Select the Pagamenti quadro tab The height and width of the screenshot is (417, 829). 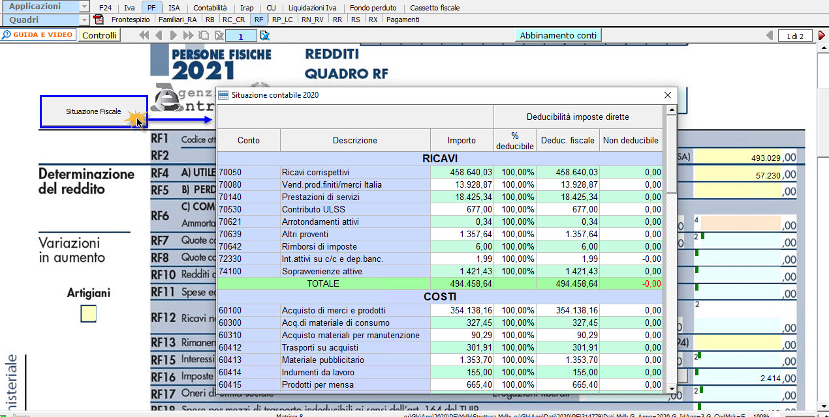(403, 20)
